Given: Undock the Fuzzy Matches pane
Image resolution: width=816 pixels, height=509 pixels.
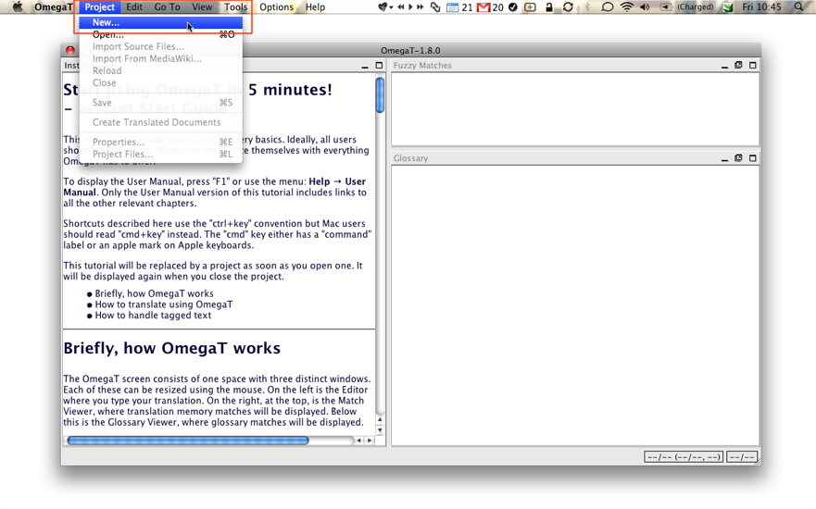Looking at the screenshot, I should point(738,65).
